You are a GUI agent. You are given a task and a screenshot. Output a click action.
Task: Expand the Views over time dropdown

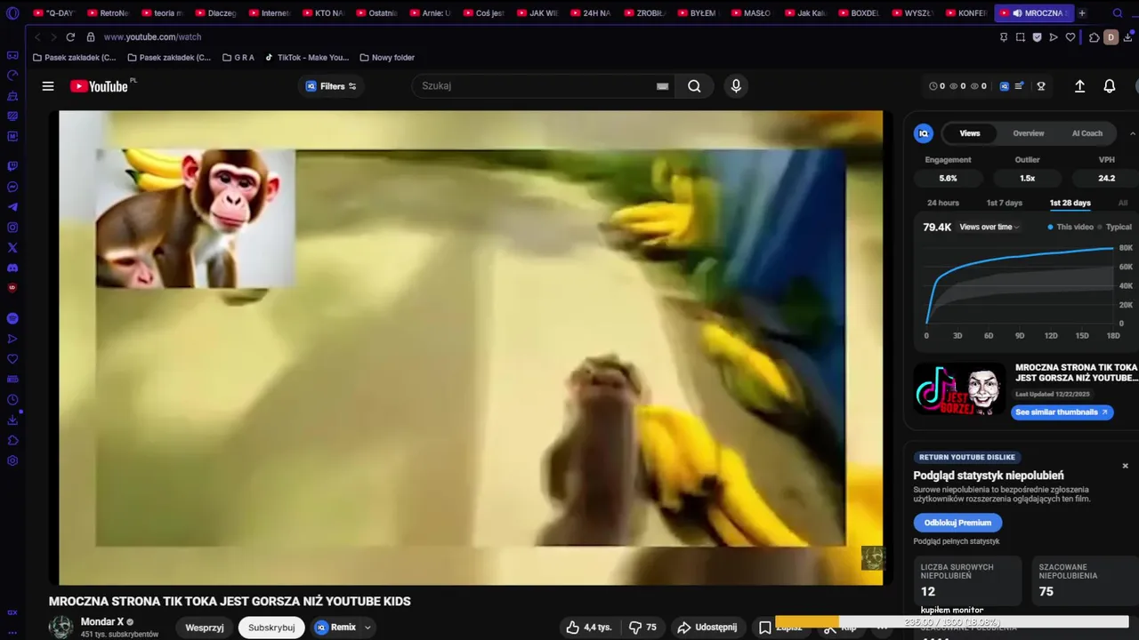989,228
